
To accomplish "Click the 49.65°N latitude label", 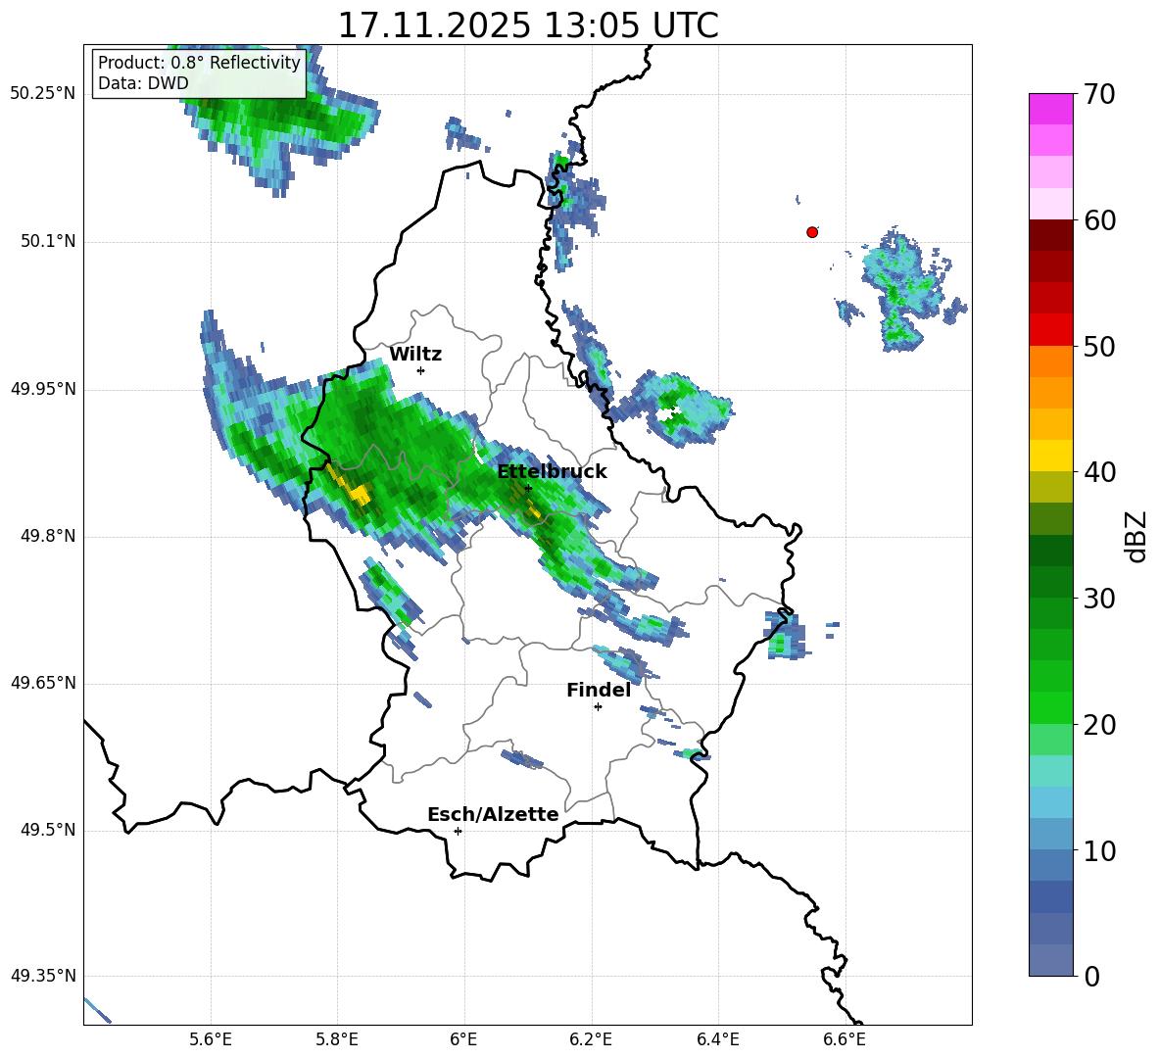I will tap(43, 684).
